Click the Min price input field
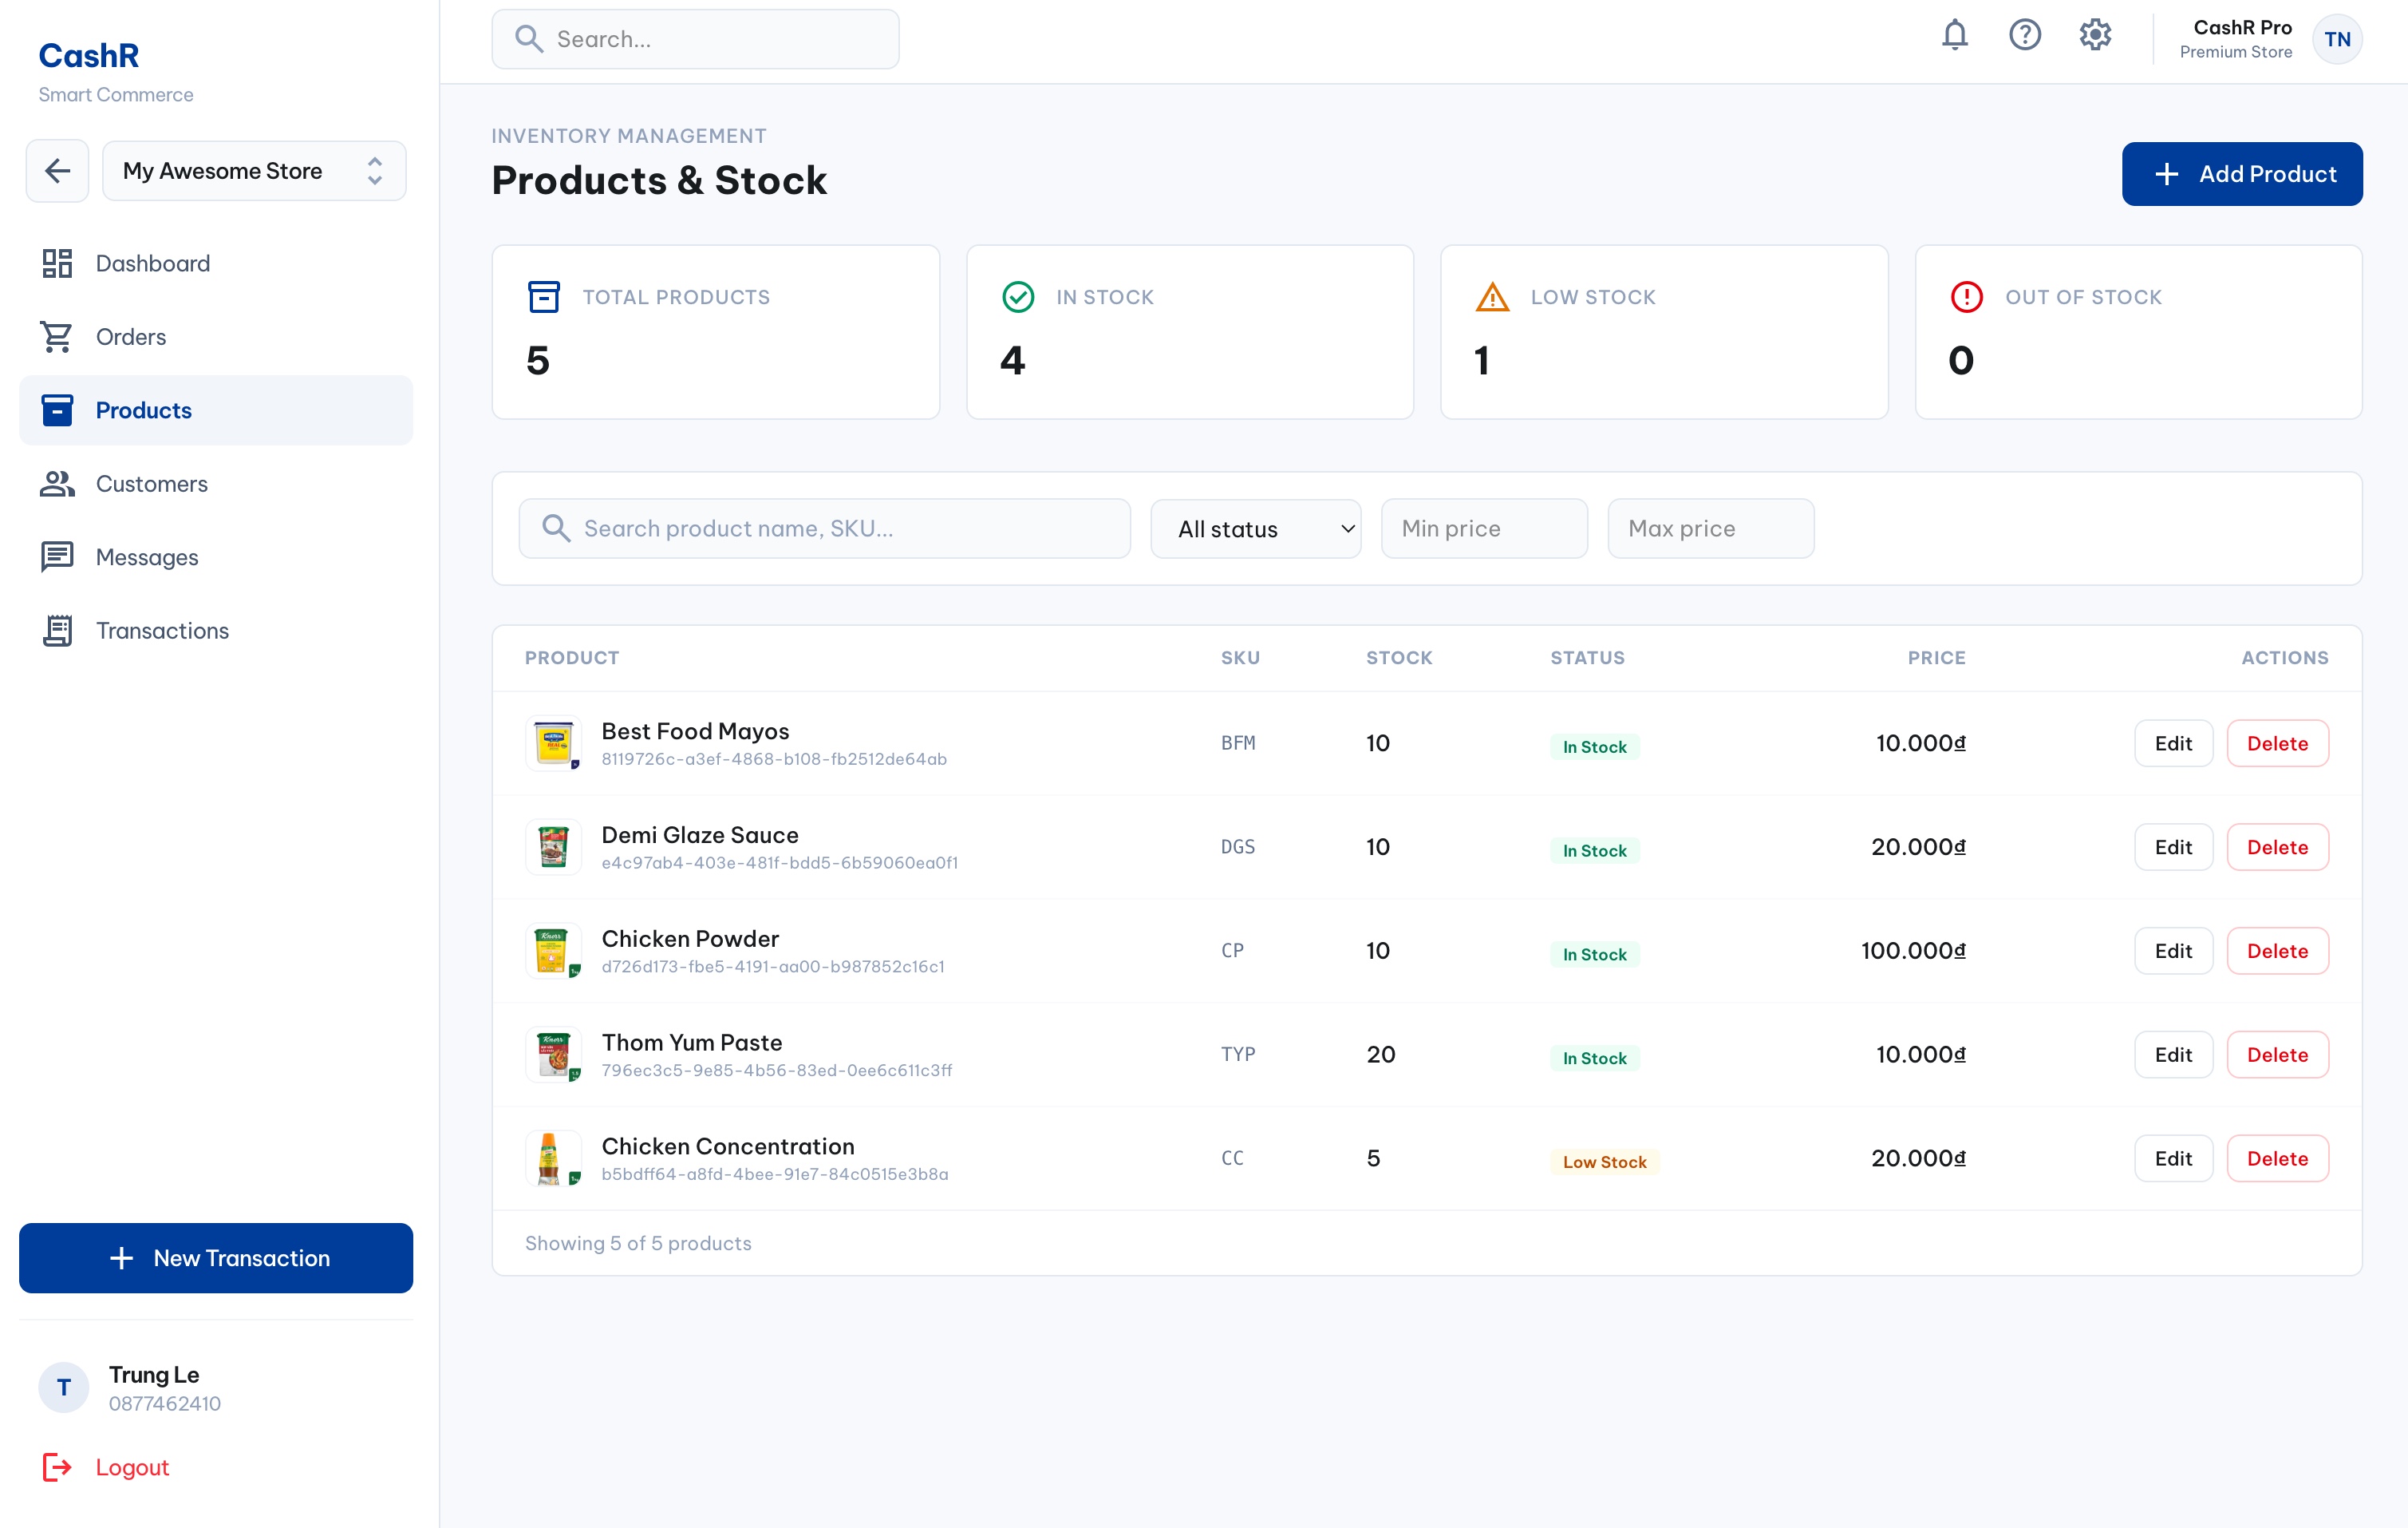Image resolution: width=2408 pixels, height=1528 pixels. click(1483, 528)
